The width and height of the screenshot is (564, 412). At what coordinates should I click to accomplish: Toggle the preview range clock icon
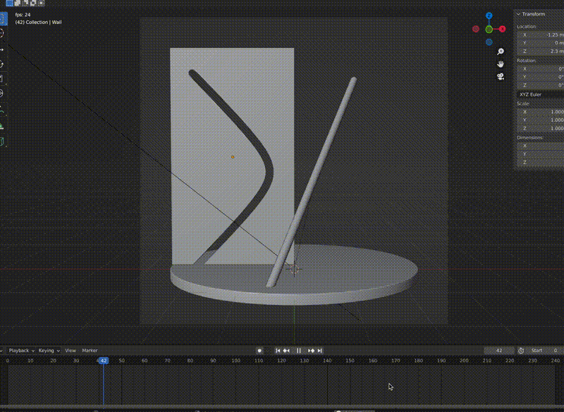click(521, 351)
